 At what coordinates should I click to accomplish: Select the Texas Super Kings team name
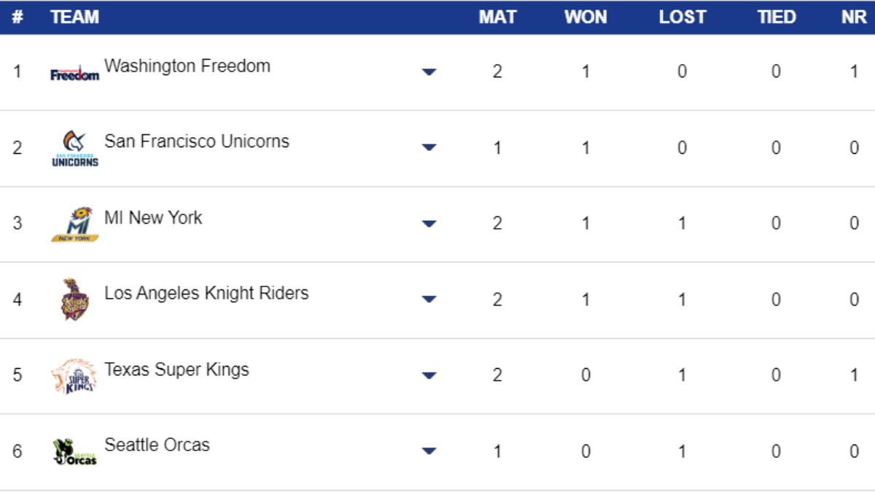pyautogui.click(x=176, y=369)
